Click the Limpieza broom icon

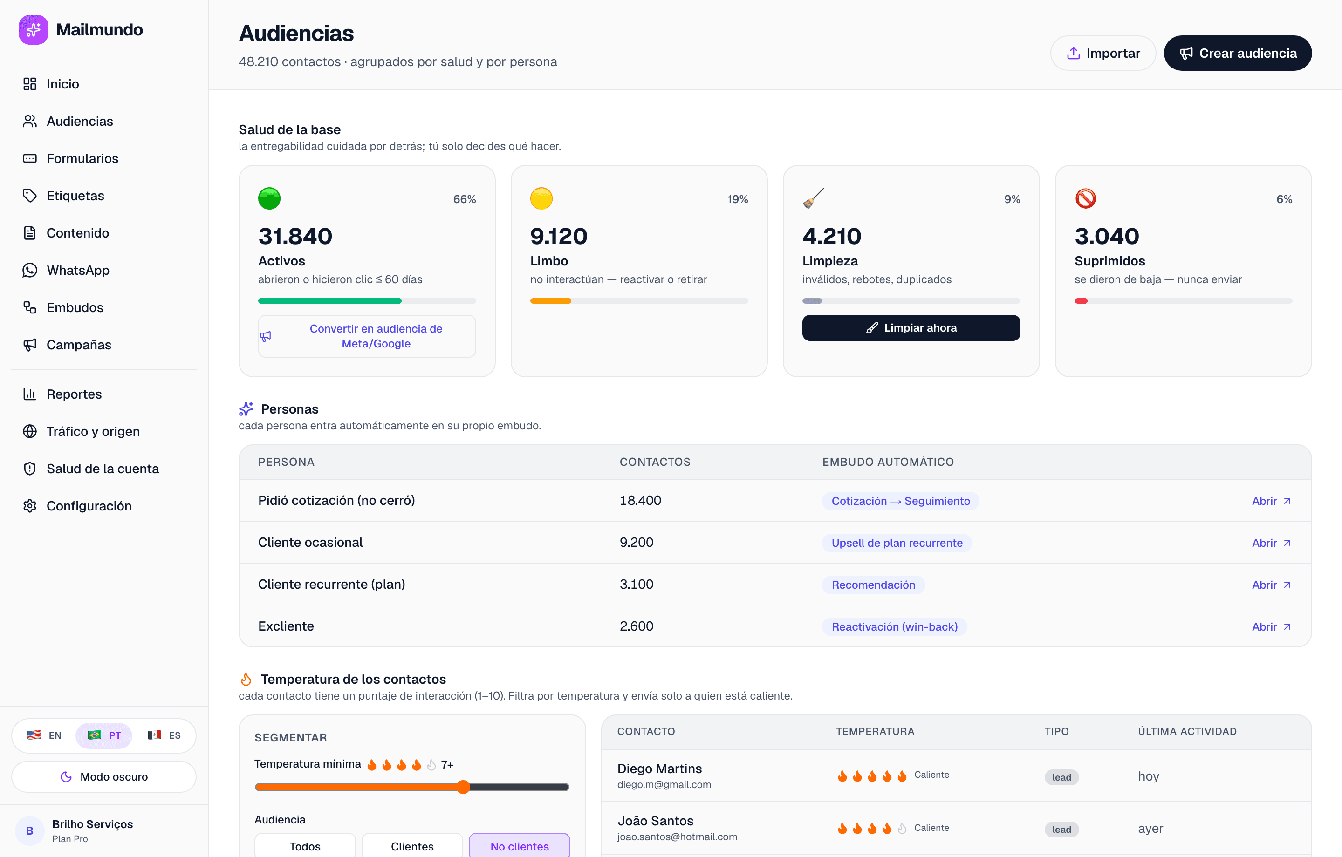pos(814,198)
